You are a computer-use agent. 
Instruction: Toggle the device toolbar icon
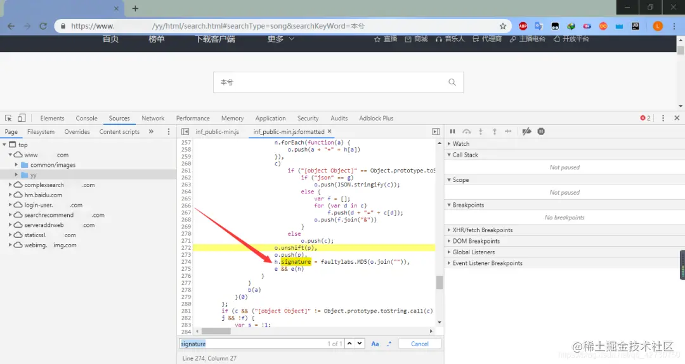tap(22, 118)
